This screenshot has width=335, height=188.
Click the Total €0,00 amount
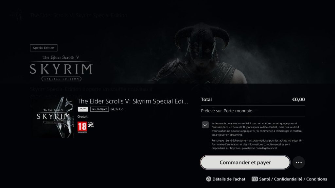tap(298, 100)
